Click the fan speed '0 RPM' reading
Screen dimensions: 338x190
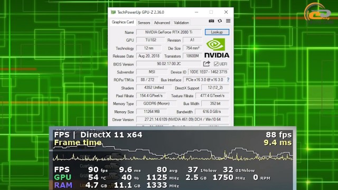[x=261, y=177]
